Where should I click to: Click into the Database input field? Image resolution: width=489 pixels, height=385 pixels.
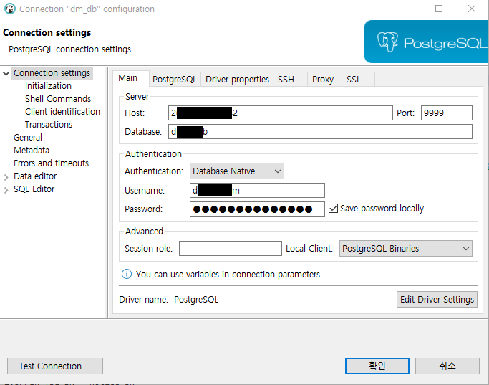[x=320, y=132]
